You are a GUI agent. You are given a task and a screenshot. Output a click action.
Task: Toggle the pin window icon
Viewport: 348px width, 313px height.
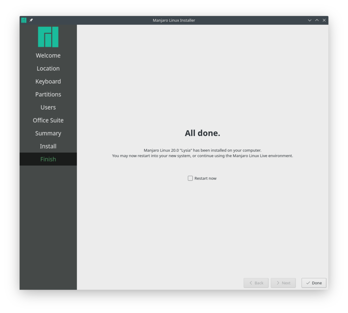click(x=31, y=20)
